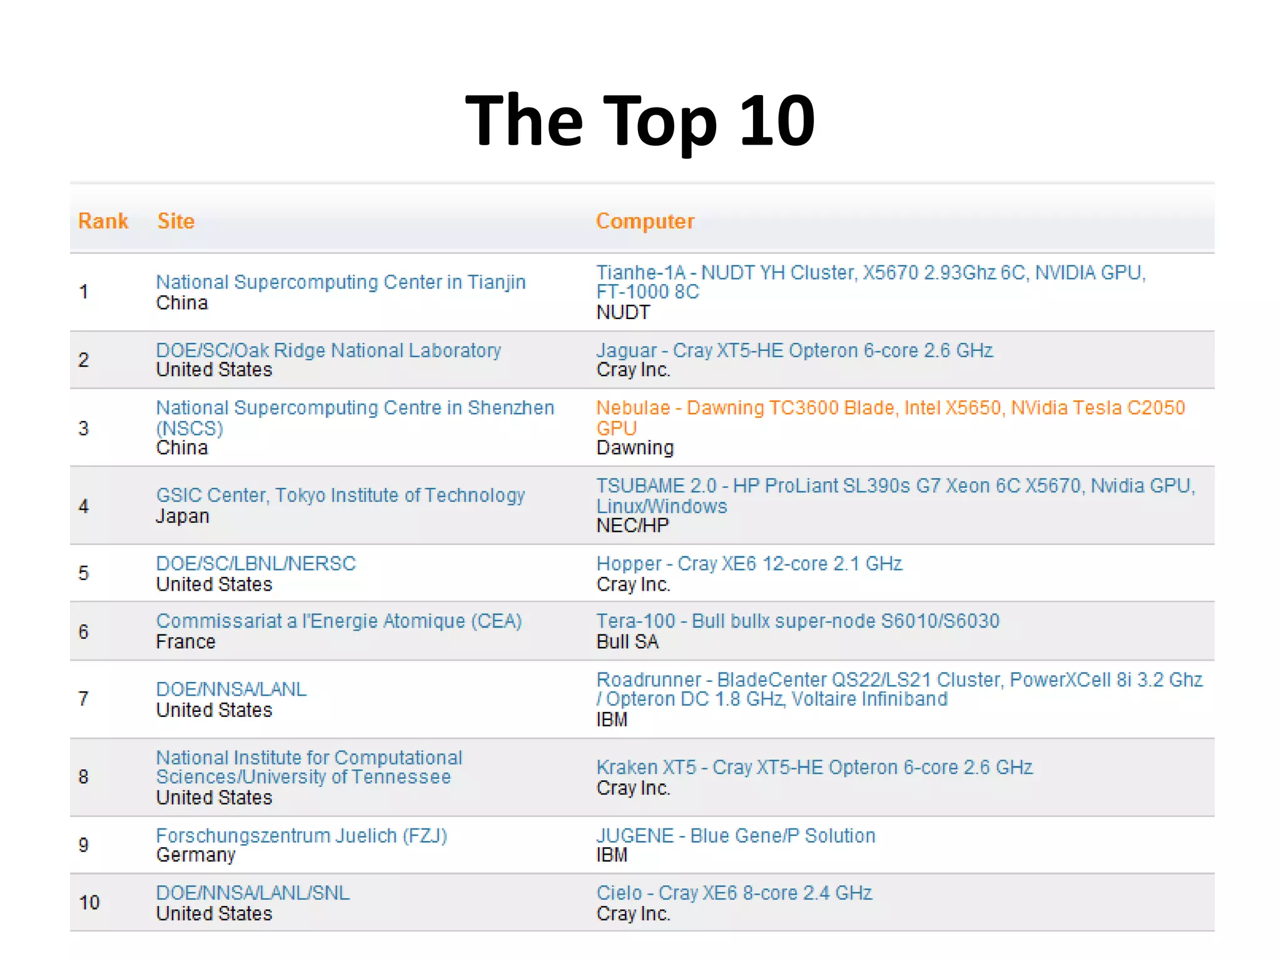Select the country Japan text

pyautogui.click(x=183, y=516)
